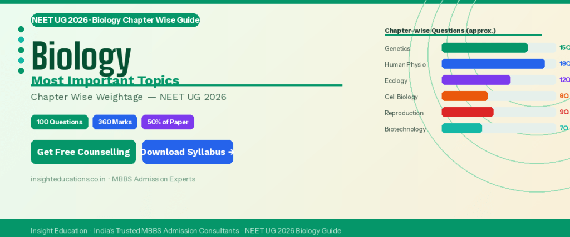Click the blue Human Physio bar
Image resolution: width=570 pixels, height=237 pixels.
[493, 64]
